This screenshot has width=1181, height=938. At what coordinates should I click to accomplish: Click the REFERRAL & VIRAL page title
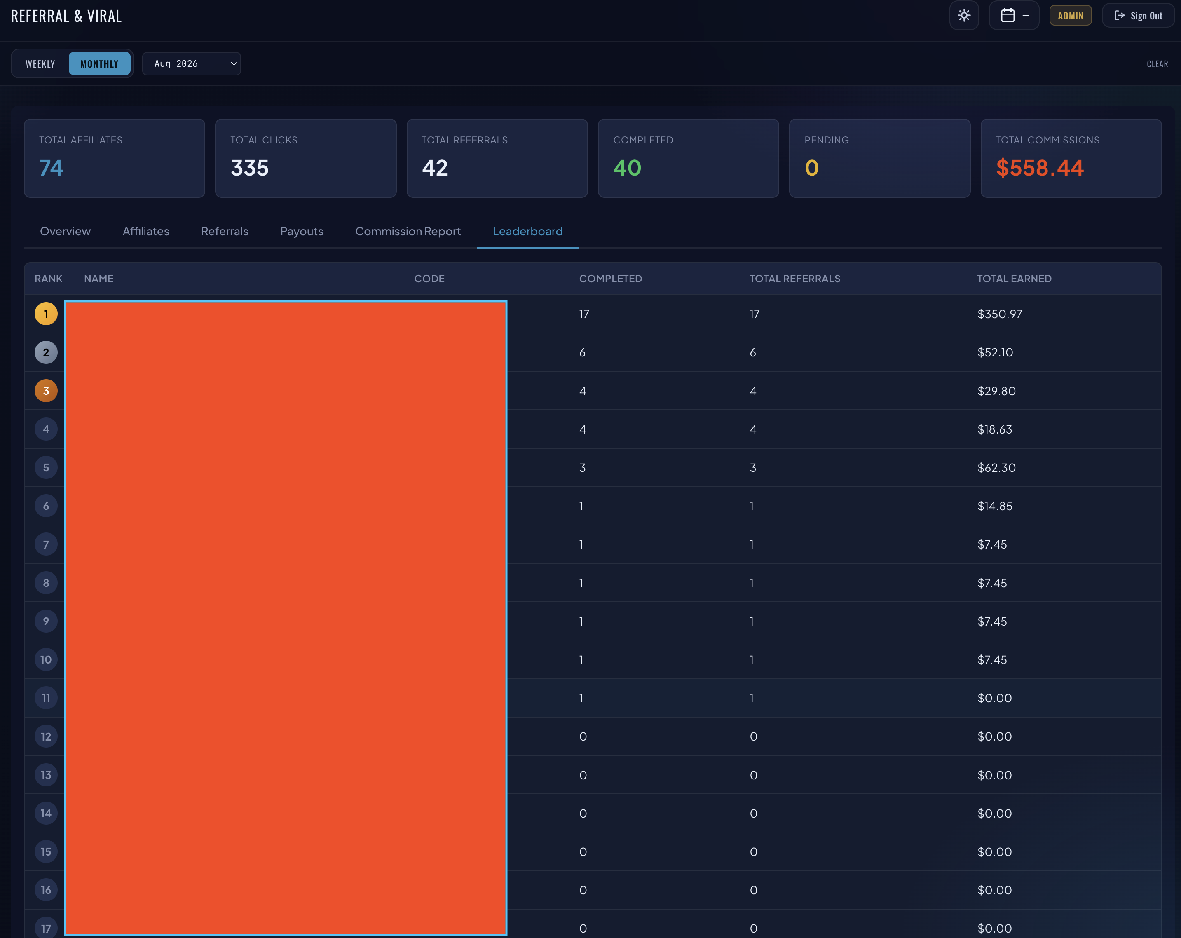66,16
